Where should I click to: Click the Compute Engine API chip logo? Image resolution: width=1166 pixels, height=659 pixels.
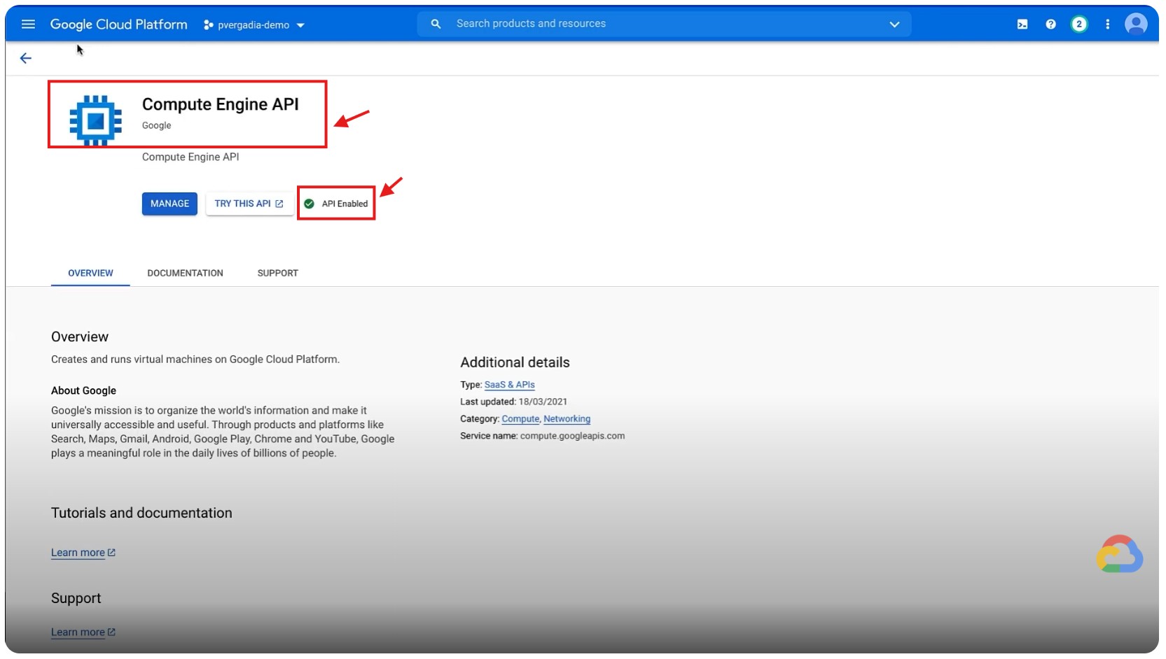[96, 120]
